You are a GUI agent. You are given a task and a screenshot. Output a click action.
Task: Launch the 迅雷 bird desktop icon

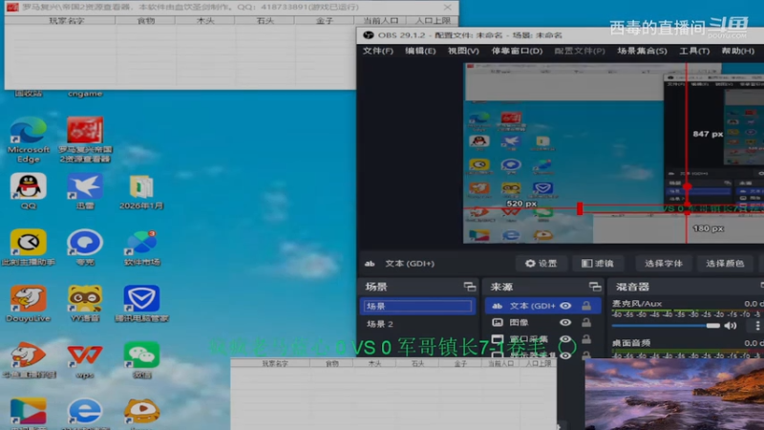(85, 191)
